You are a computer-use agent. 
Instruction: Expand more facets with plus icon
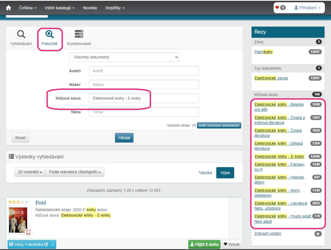(318, 234)
